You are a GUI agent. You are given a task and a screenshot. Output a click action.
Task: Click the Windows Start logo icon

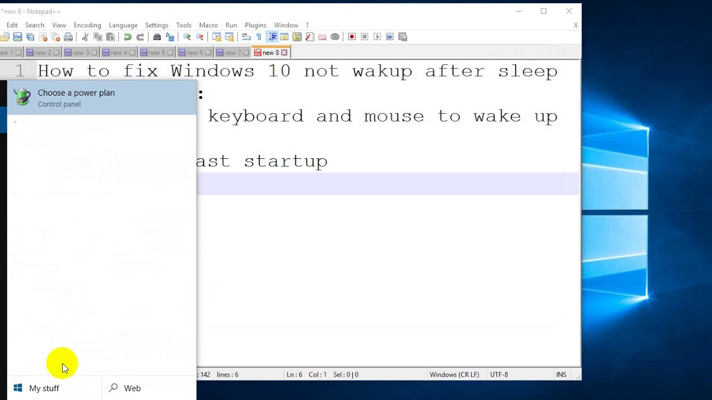pyautogui.click(x=18, y=388)
